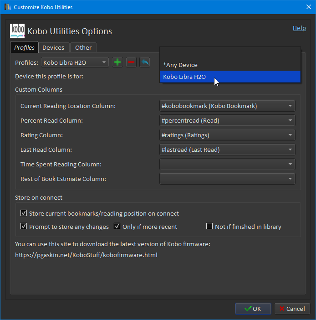
Task: Click the Store on connect group label
Action: [x=39, y=197]
